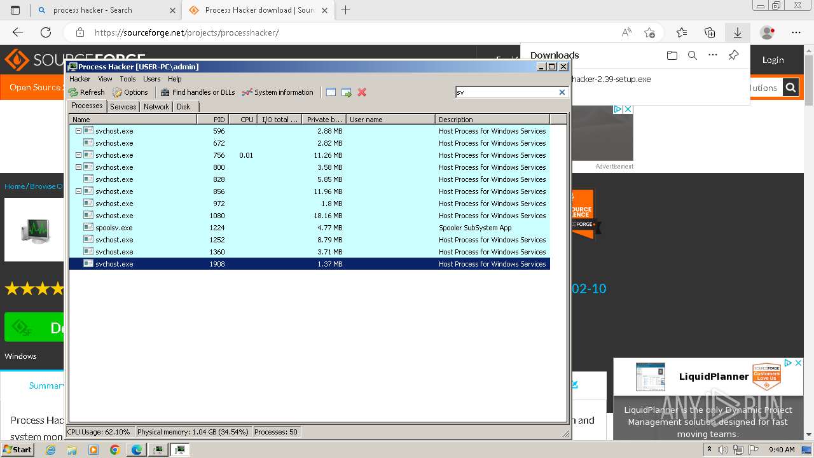Reload the SourceForge page
Image resolution: width=814 pixels, height=458 pixels.
pos(46,32)
